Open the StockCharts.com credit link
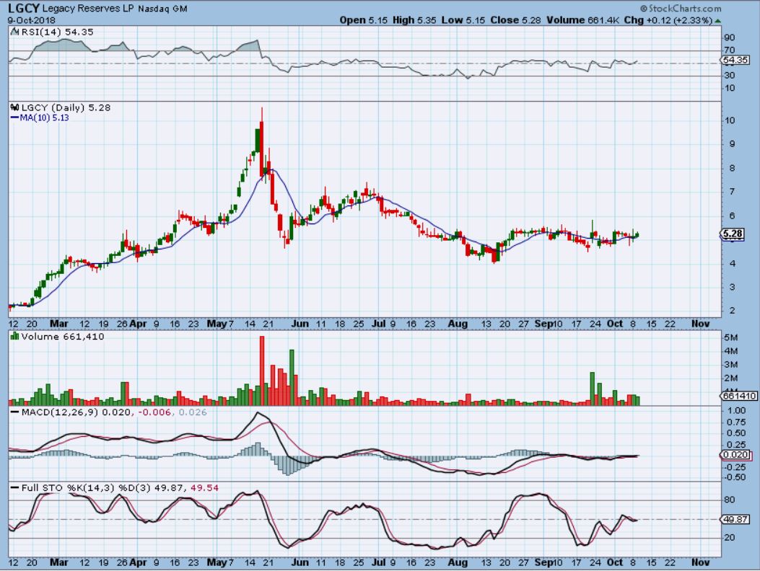Viewport: 760px width, 571px height. pyautogui.click(x=681, y=8)
